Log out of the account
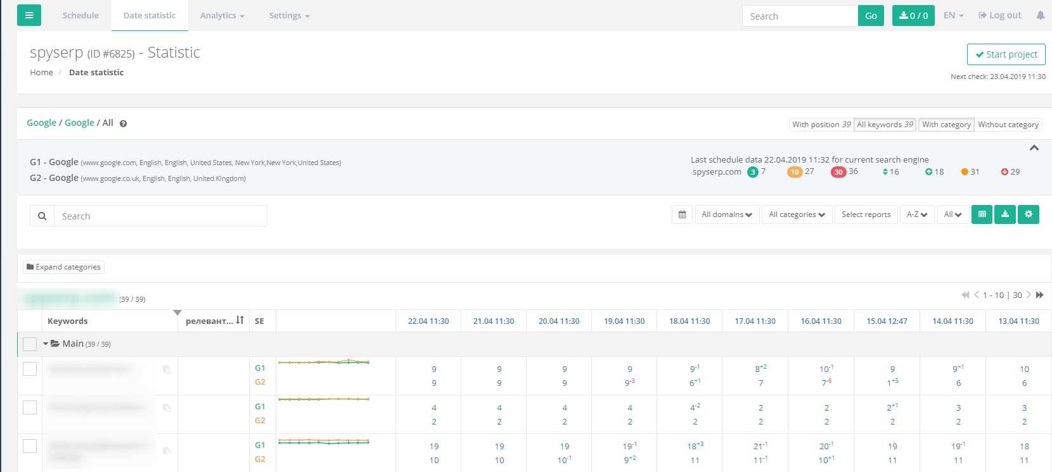Screen dimensions: 1052x472 point(1000,15)
